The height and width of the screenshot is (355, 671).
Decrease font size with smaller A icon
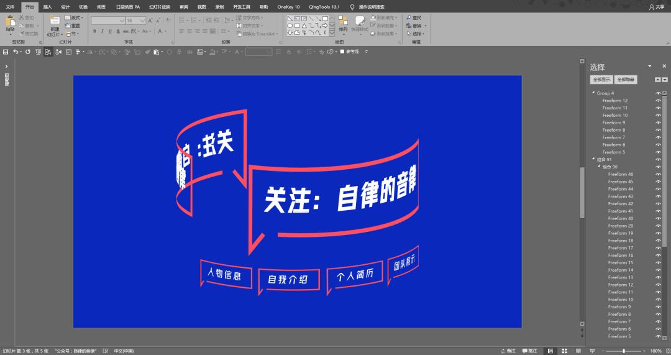(x=158, y=21)
